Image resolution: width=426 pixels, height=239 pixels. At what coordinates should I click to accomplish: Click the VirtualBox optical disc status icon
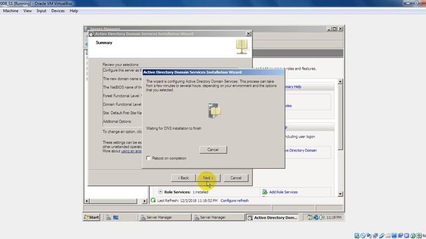click(x=363, y=236)
